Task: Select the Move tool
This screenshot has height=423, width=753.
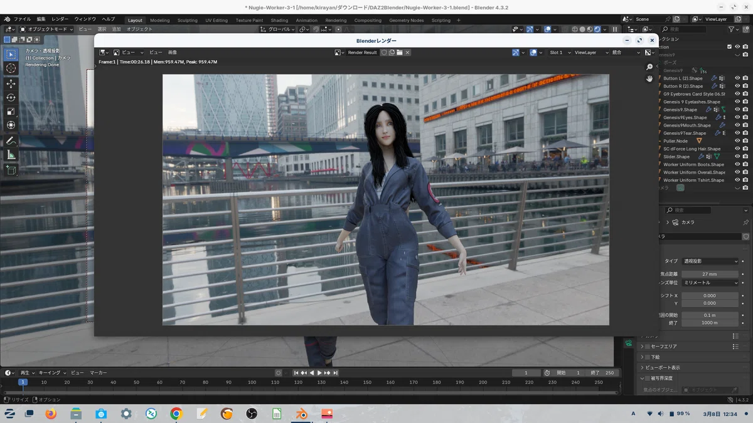Action: tap(11, 83)
